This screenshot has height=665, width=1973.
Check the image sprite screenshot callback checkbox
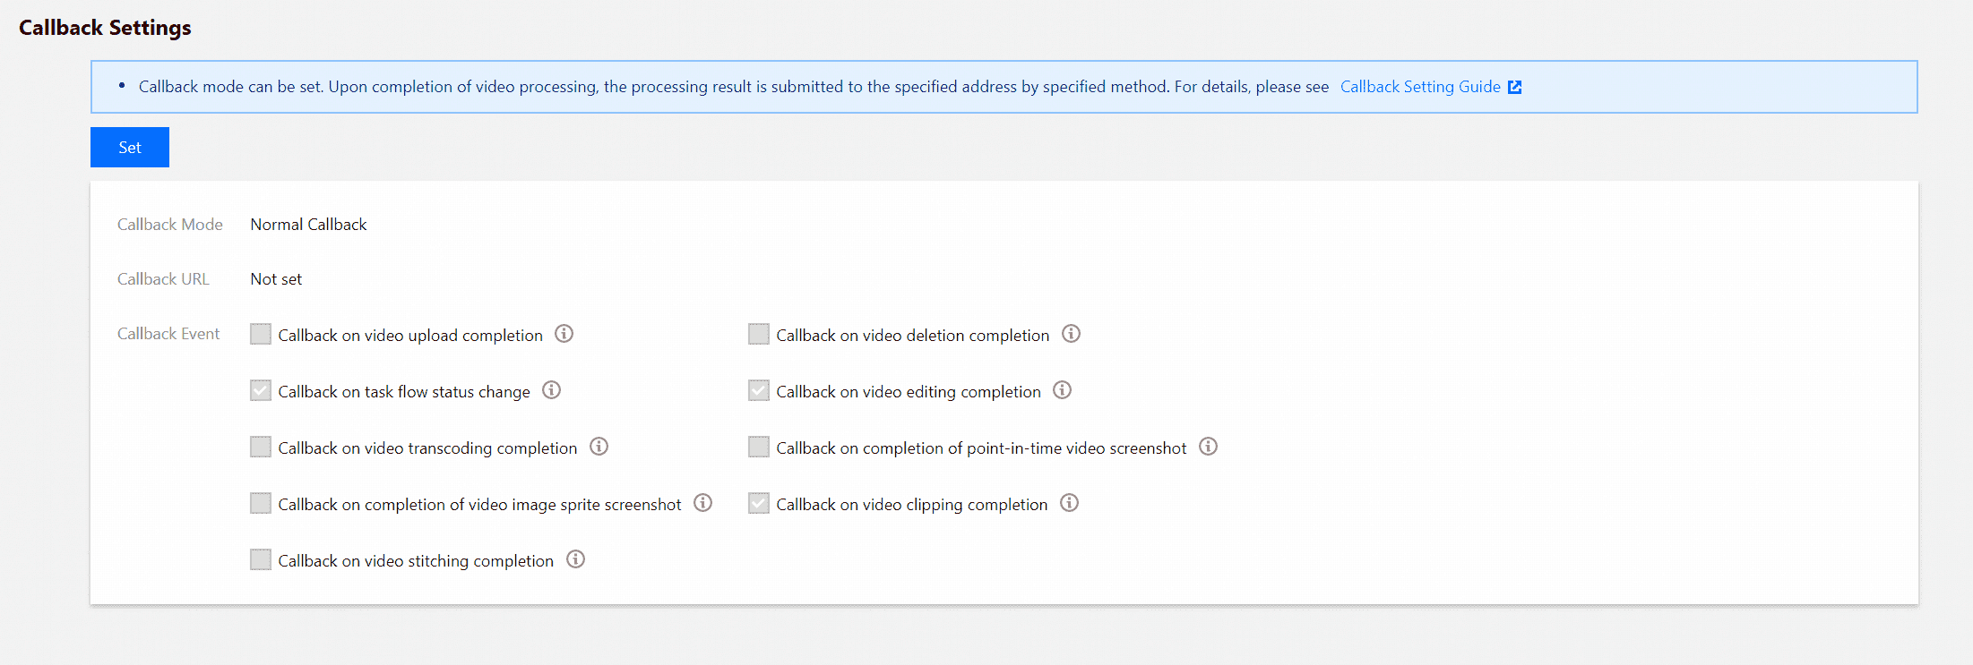tap(261, 503)
